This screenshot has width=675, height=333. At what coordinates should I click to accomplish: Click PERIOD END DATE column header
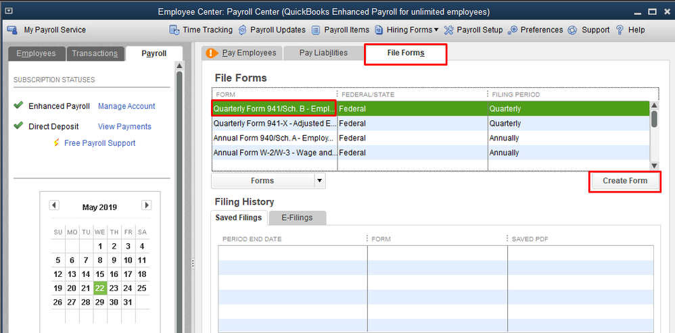tap(292, 239)
